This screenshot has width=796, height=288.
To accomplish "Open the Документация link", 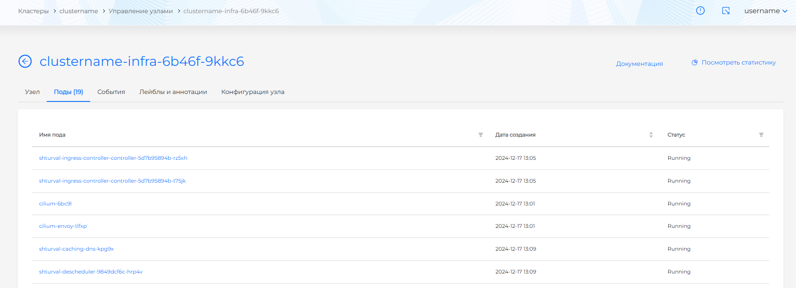I will [639, 64].
